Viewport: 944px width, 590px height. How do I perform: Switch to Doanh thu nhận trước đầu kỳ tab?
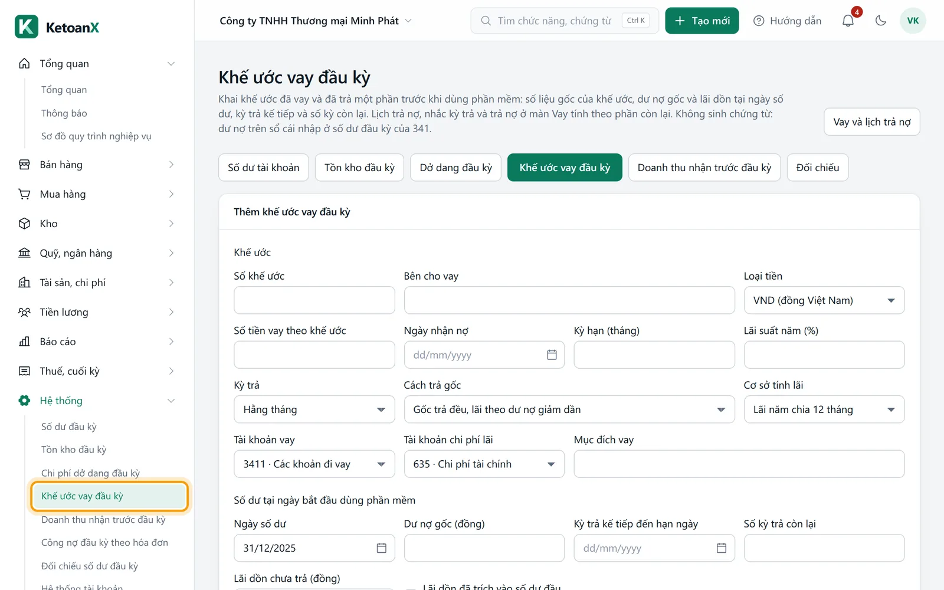click(x=704, y=168)
